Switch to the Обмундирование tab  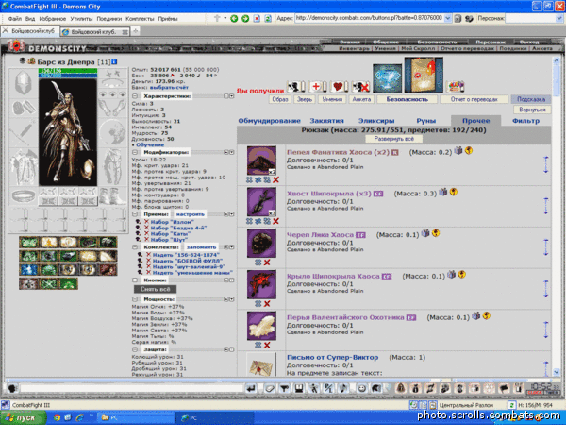click(x=269, y=121)
